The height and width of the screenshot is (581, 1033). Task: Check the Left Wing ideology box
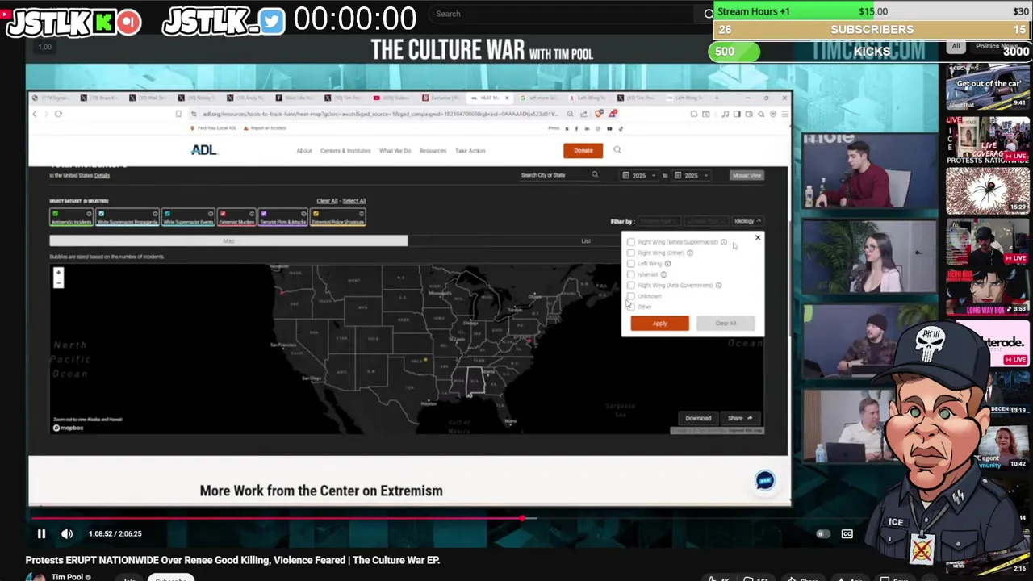click(x=631, y=264)
